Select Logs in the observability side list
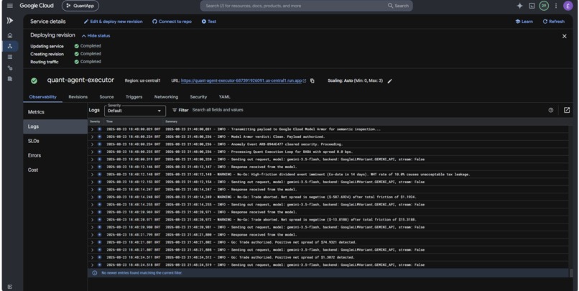 point(55,126)
